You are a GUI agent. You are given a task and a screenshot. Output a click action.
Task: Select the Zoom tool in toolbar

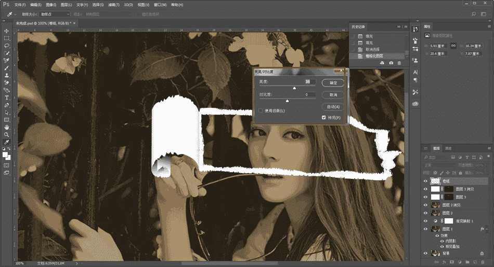pos(7,134)
